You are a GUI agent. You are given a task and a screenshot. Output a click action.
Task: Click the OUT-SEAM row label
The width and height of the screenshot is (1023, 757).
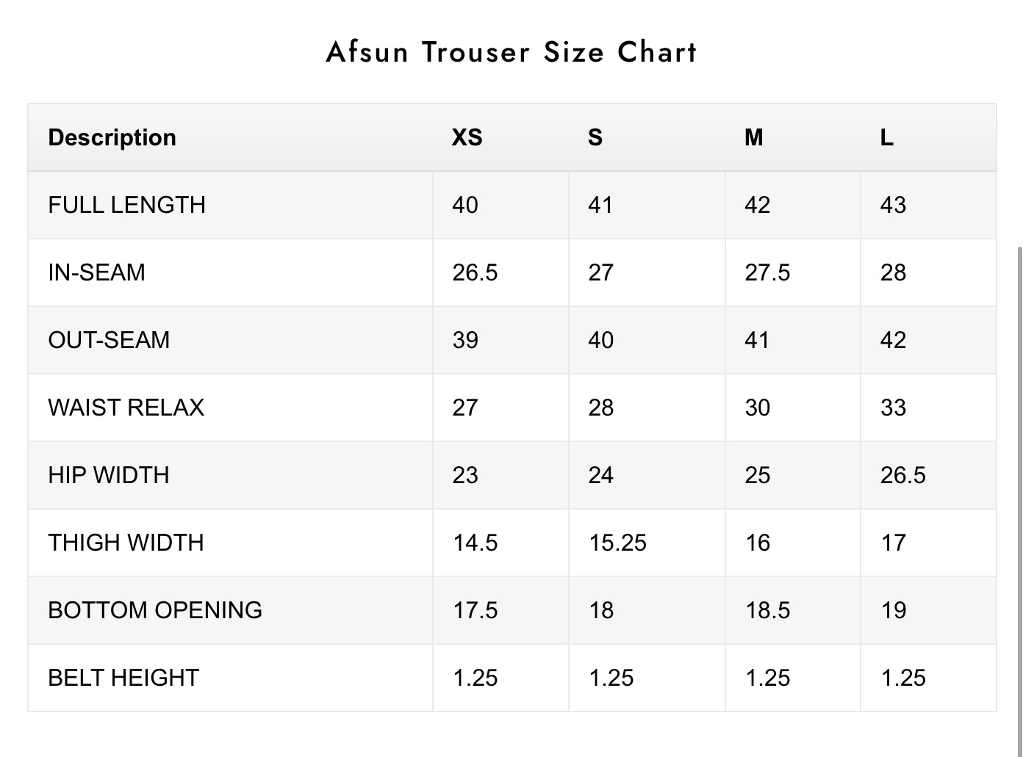(109, 340)
